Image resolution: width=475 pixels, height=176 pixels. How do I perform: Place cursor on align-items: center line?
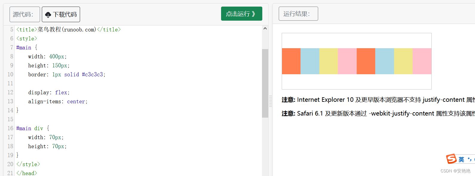pos(58,101)
